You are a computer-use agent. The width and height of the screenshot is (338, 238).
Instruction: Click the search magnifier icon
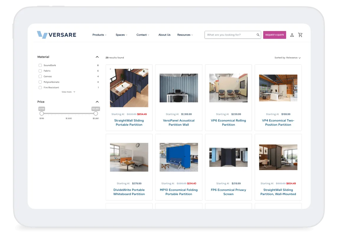click(258, 35)
